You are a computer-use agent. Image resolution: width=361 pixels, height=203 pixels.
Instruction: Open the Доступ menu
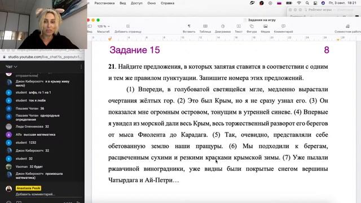137,3
